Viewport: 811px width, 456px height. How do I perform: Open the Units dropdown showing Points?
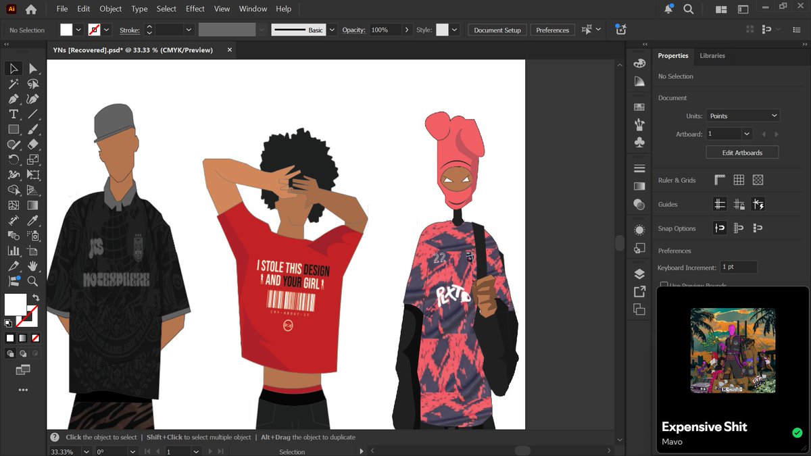pos(743,116)
